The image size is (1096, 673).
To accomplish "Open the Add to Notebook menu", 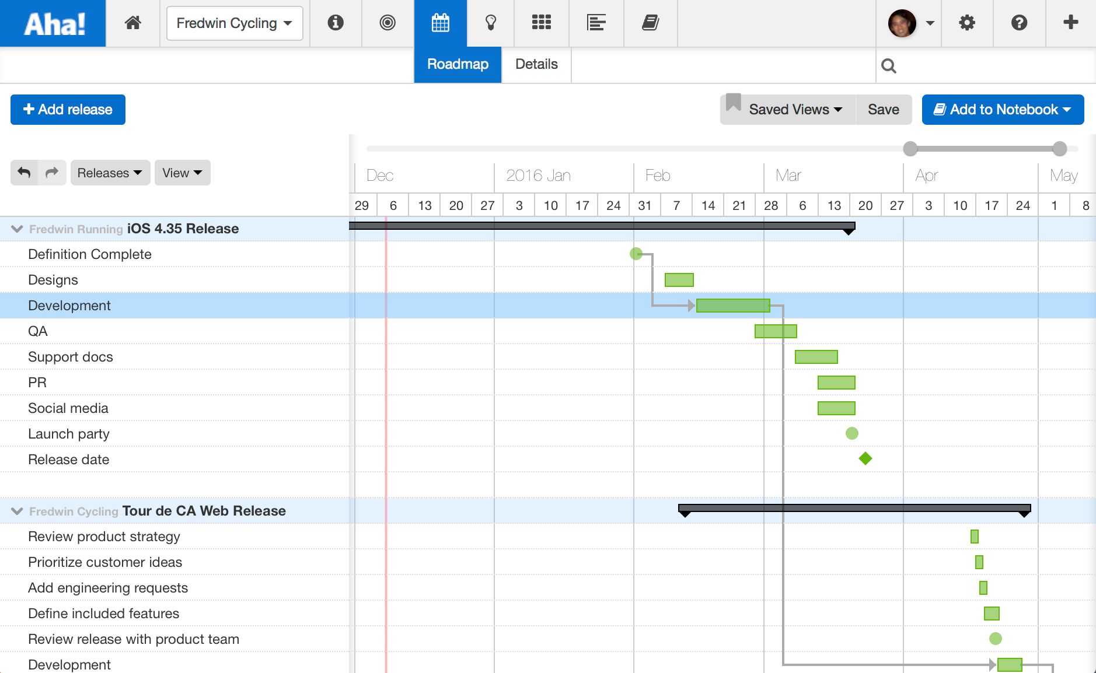I will tap(1002, 109).
